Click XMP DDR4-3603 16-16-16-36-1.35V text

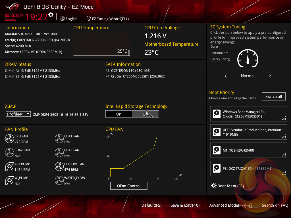point(61,115)
